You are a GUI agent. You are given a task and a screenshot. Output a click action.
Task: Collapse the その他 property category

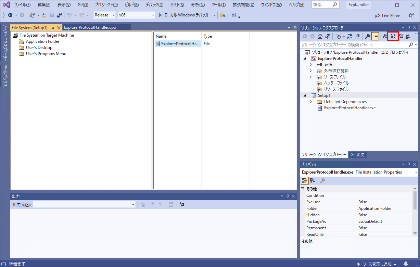coord(302,189)
